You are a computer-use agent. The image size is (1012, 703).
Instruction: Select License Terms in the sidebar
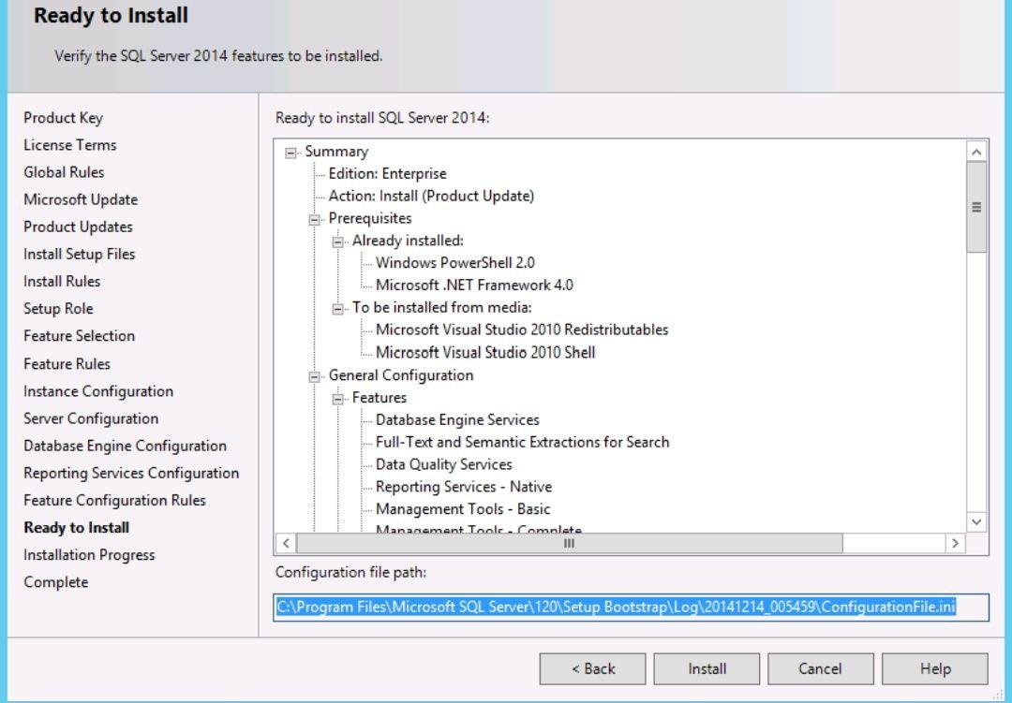(x=69, y=145)
